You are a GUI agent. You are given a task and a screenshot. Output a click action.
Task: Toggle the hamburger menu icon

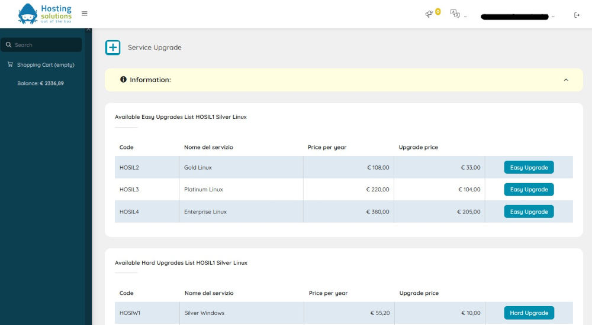coord(85,14)
